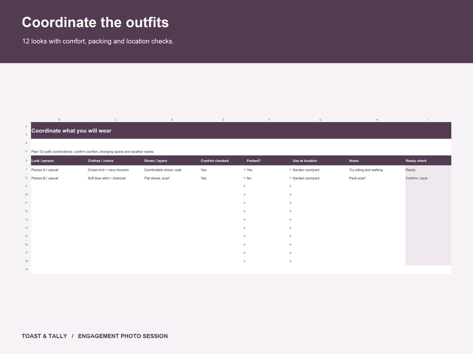Select the Flat shoes, scarf cell

point(172,178)
